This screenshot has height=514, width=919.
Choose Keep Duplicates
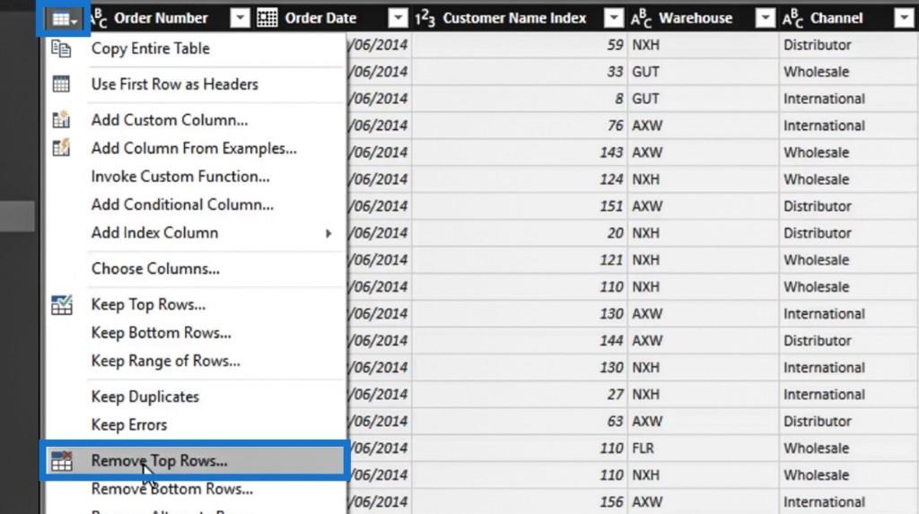pyautogui.click(x=145, y=396)
